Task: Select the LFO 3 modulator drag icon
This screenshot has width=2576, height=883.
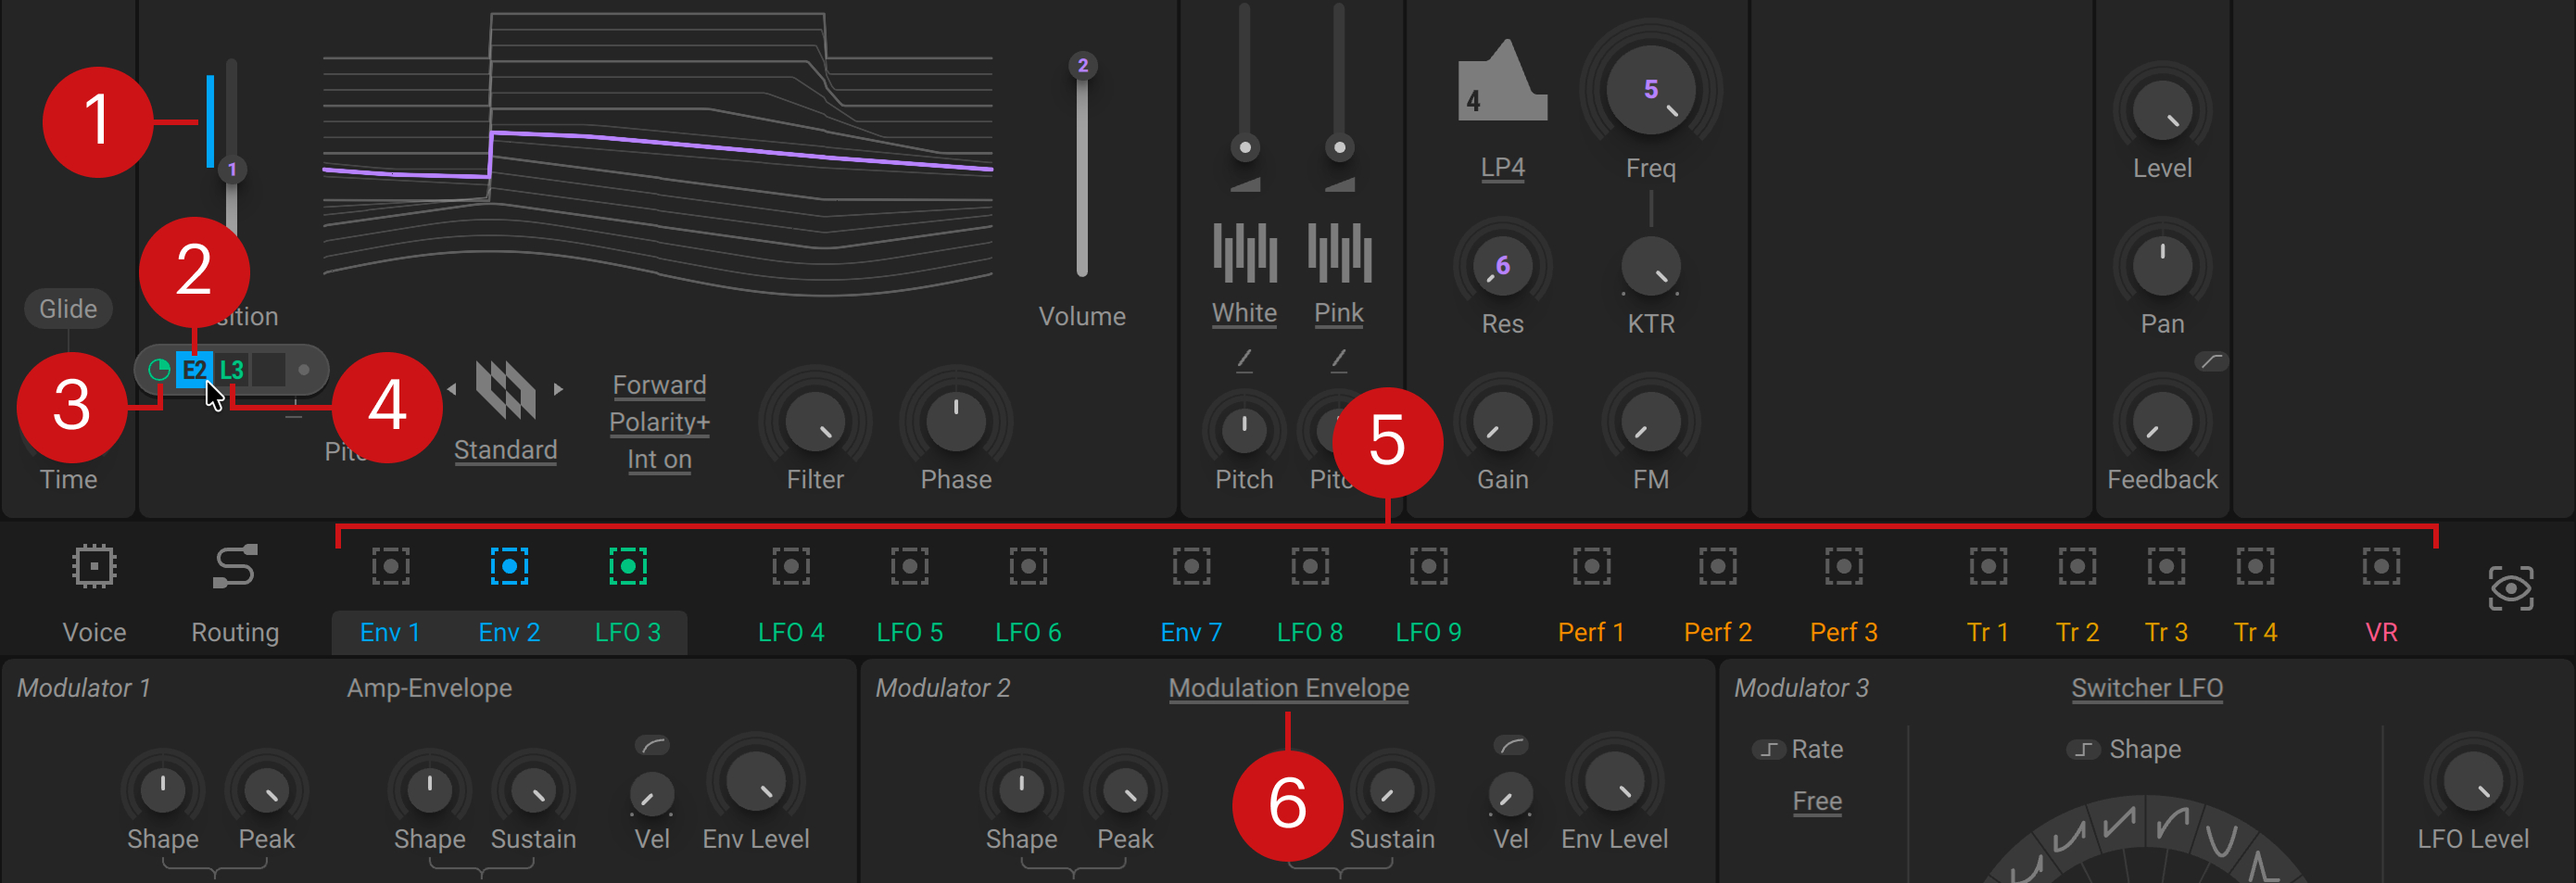Action: tap(628, 566)
